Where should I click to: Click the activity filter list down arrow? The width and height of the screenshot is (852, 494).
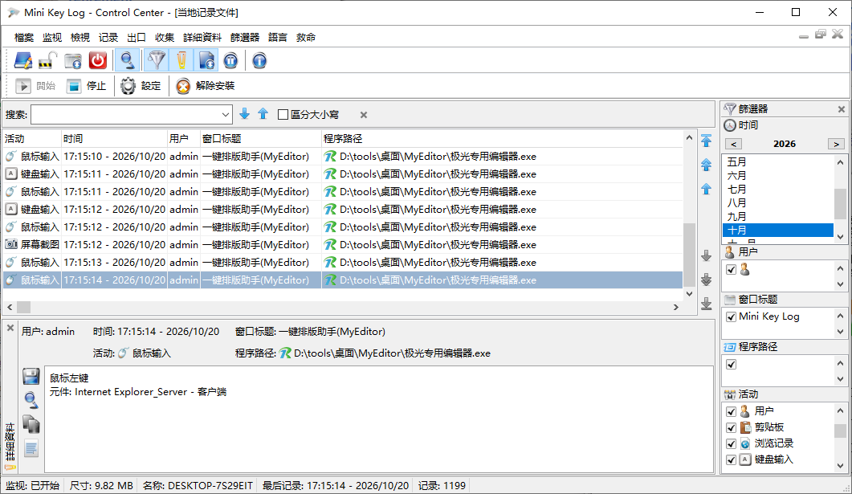pyautogui.click(x=841, y=465)
